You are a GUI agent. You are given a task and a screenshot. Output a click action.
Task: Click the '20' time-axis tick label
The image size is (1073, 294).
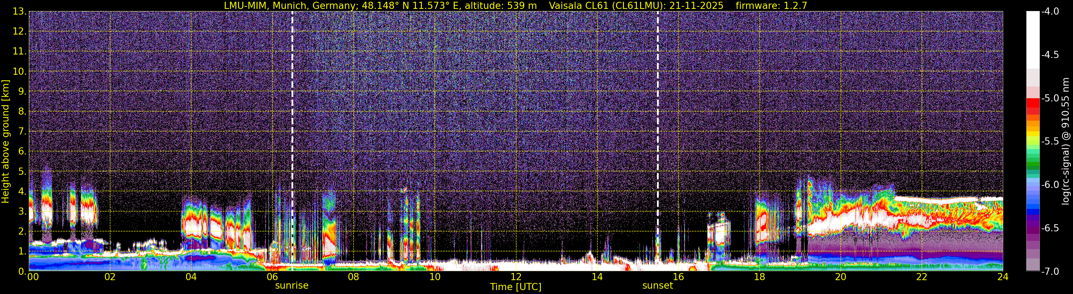841,277
